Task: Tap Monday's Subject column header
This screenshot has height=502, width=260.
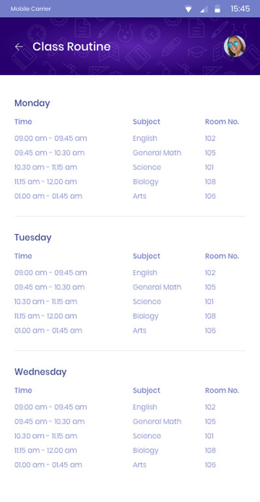Action: 146,122
